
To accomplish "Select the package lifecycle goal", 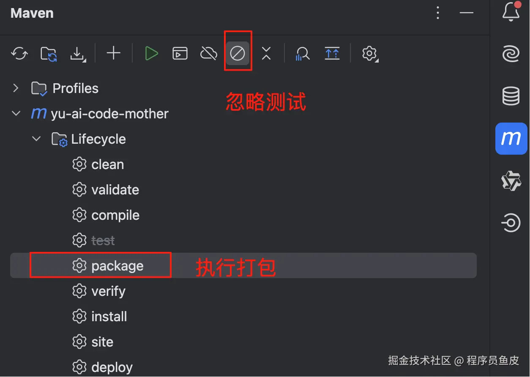I will [243, 265].
